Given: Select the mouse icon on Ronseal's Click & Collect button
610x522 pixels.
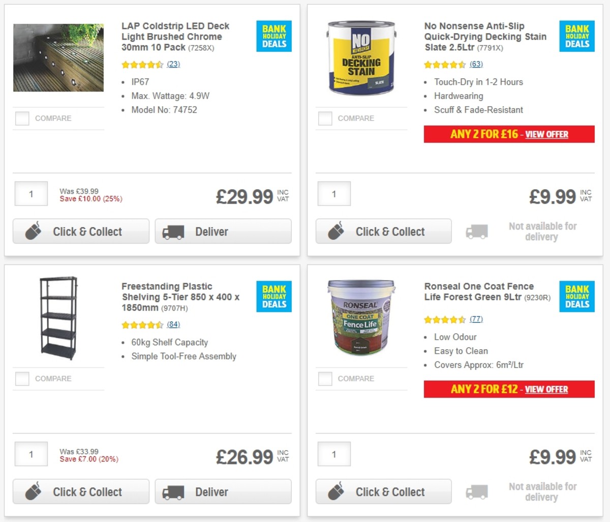Looking at the screenshot, I should click(337, 492).
